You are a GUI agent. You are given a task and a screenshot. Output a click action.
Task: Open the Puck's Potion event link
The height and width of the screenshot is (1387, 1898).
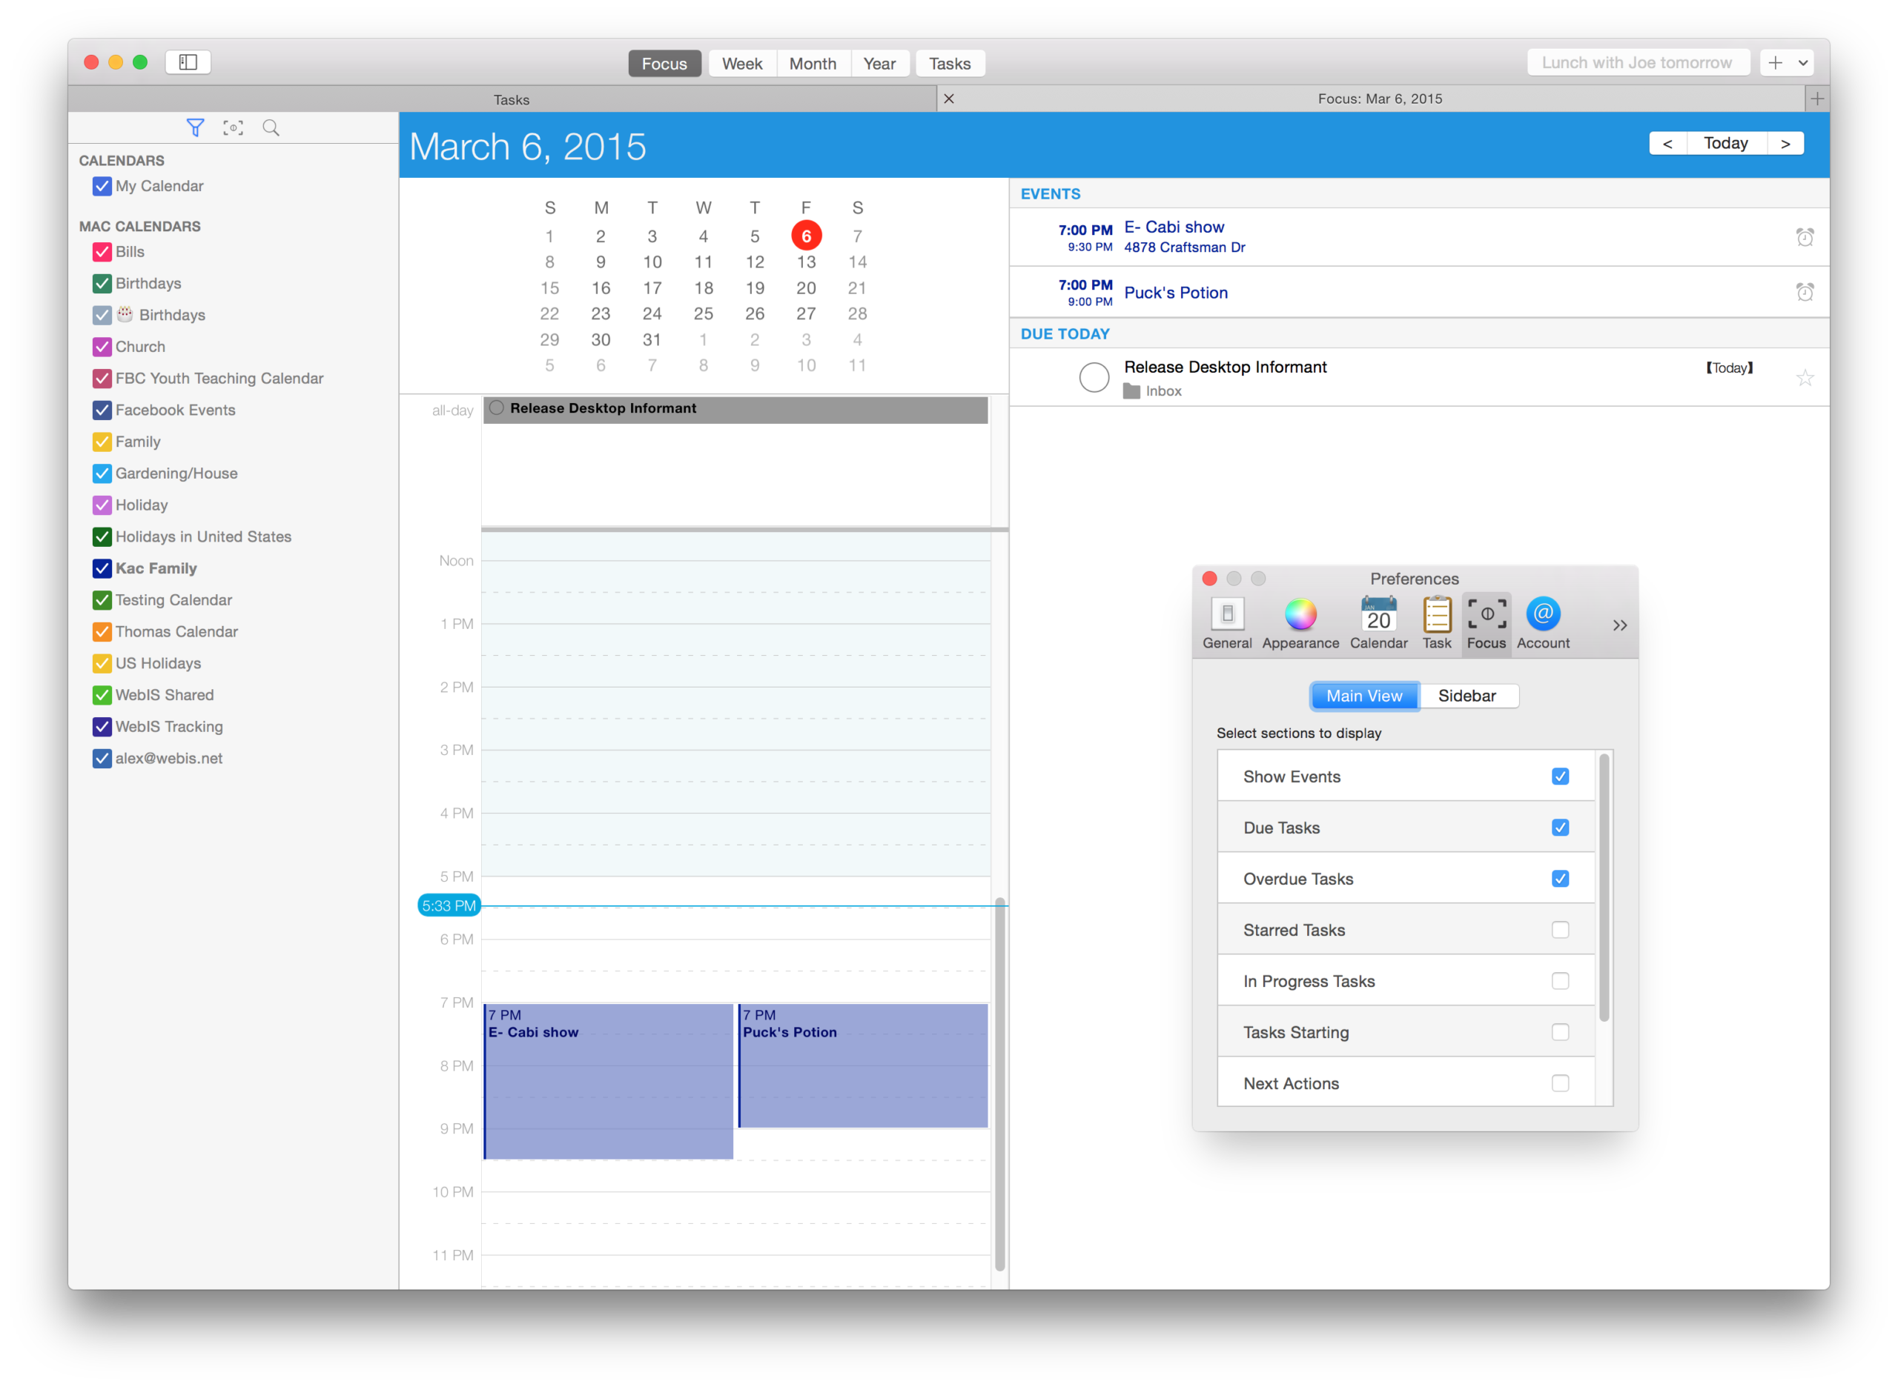(x=1175, y=293)
